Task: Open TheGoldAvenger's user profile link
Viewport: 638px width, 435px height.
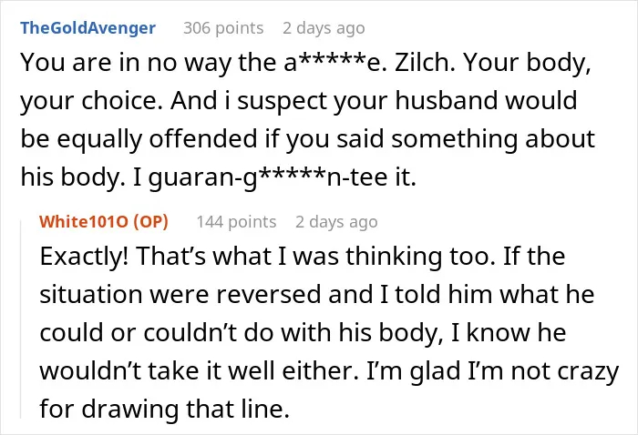Action: coord(87,28)
